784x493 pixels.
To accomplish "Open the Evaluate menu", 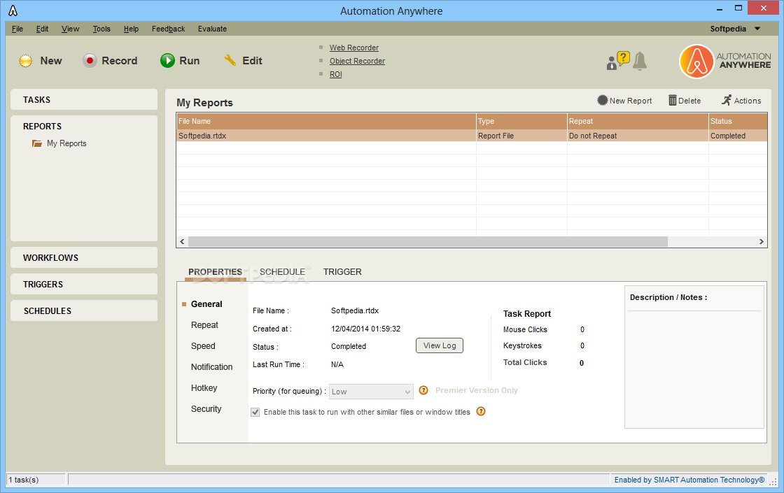I will tap(212, 29).
